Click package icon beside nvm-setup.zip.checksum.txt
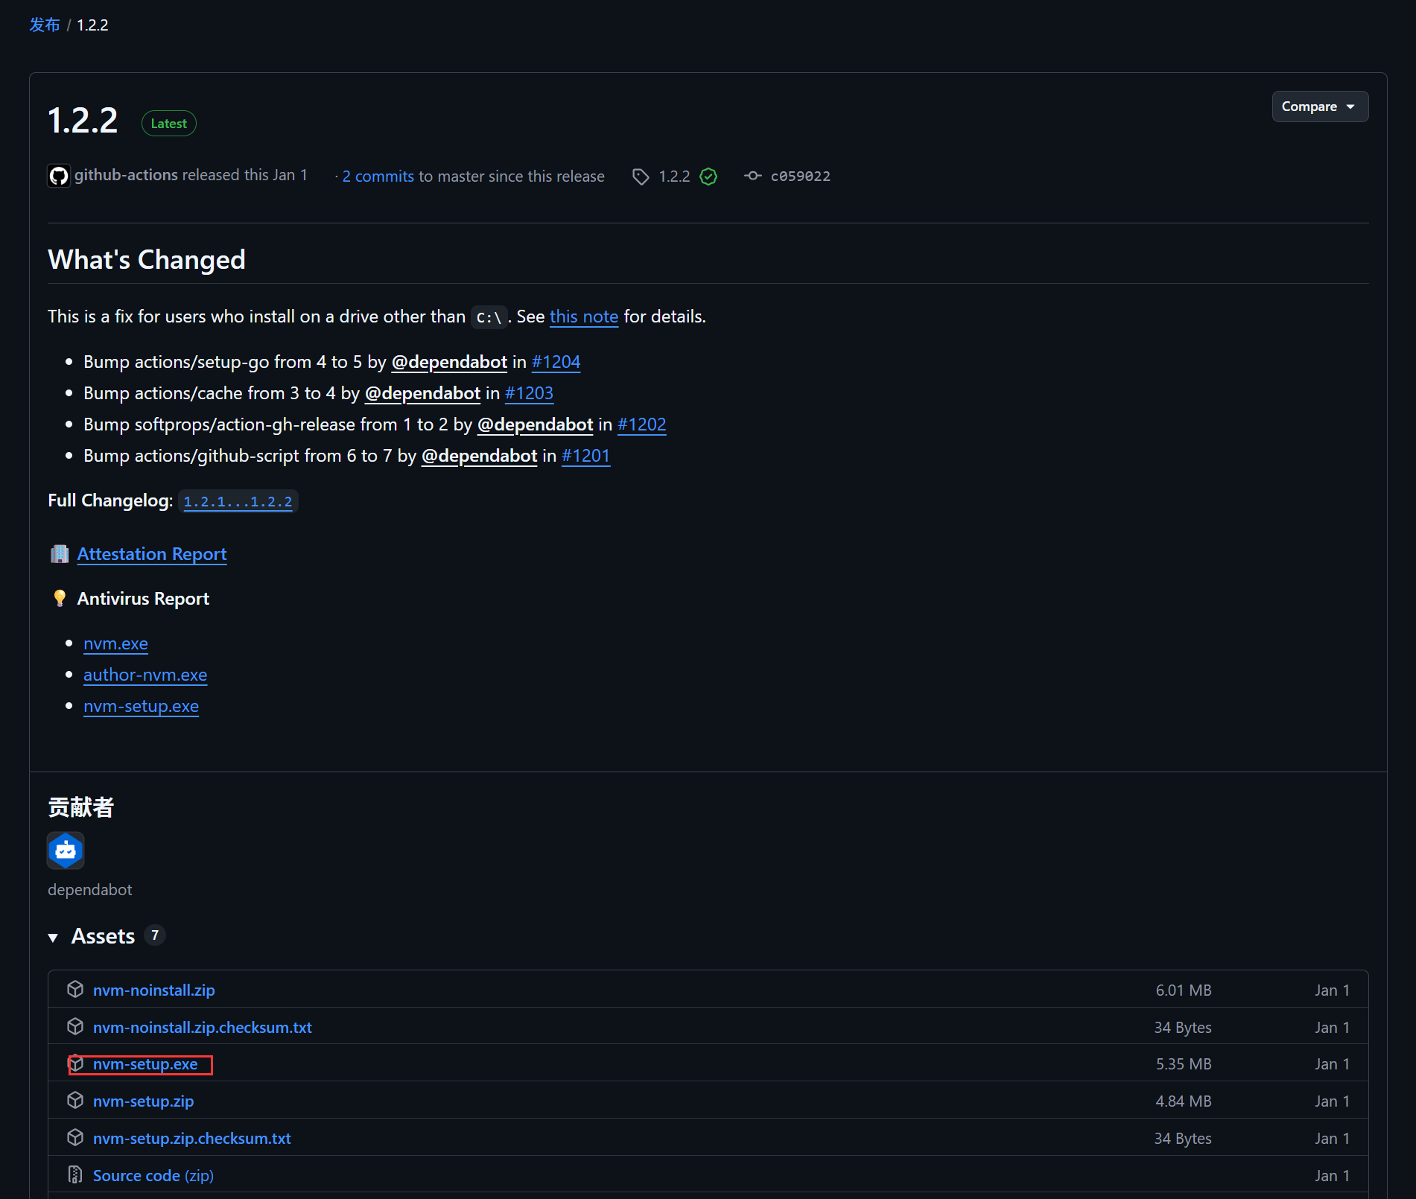 coord(75,1138)
